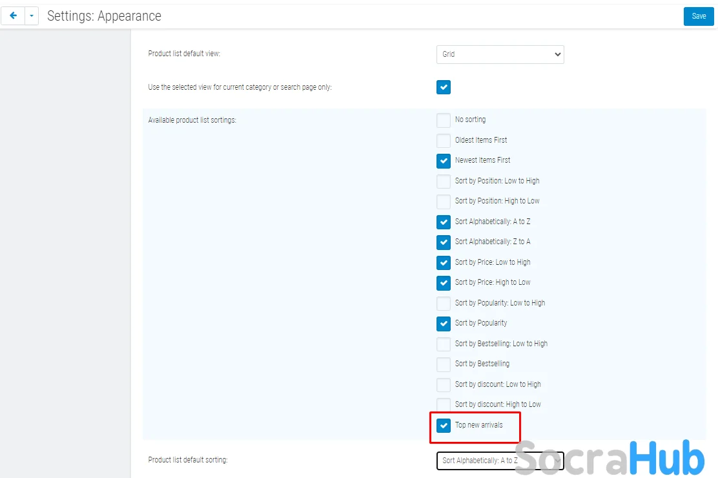Tick Sort by Position: High to Low
The width and height of the screenshot is (718, 478).
click(444, 201)
